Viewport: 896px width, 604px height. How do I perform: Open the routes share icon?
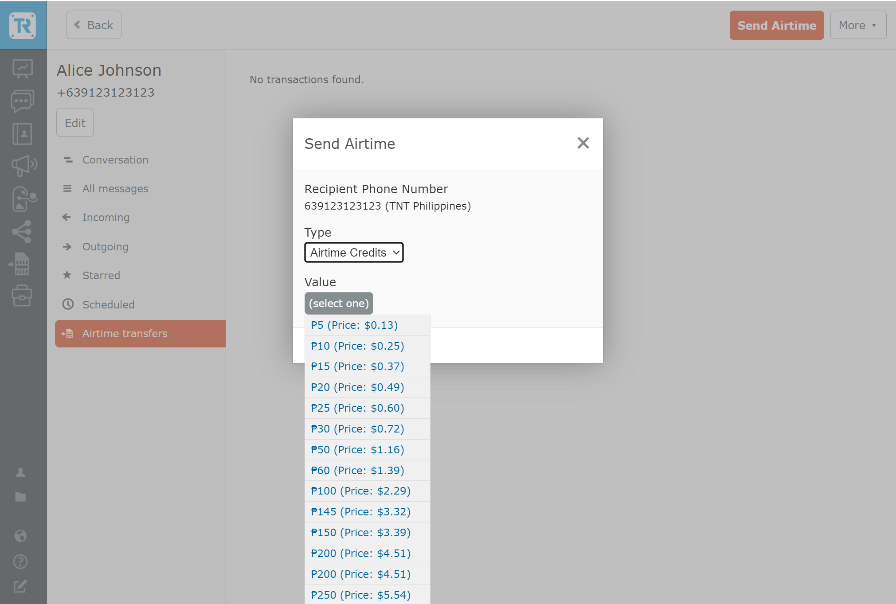tap(22, 231)
